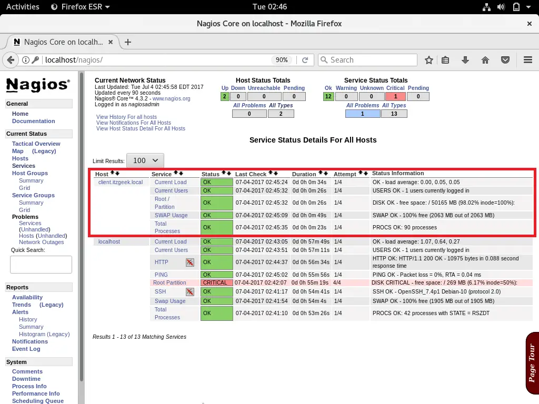The height and width of the screenshot is (404, 539).
Task: Reset the 90% zoom level indicator
Action: (282, 60)
